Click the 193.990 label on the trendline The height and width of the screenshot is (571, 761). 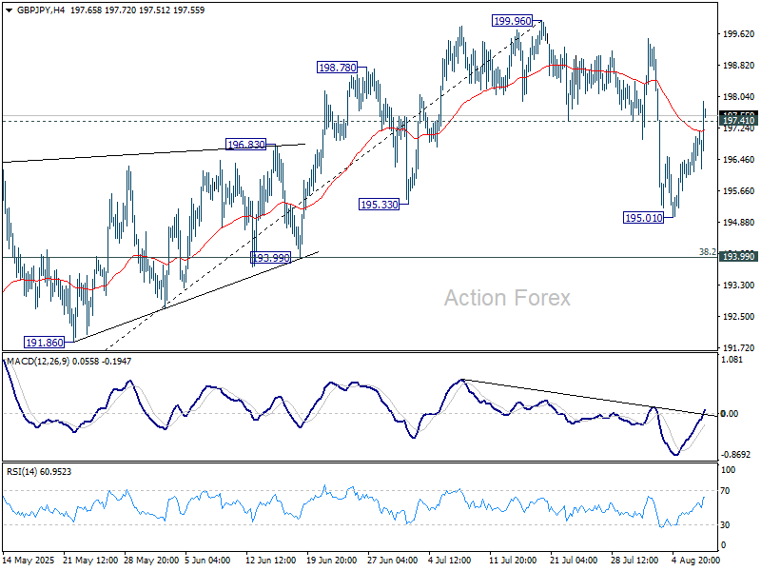[270, 258]
